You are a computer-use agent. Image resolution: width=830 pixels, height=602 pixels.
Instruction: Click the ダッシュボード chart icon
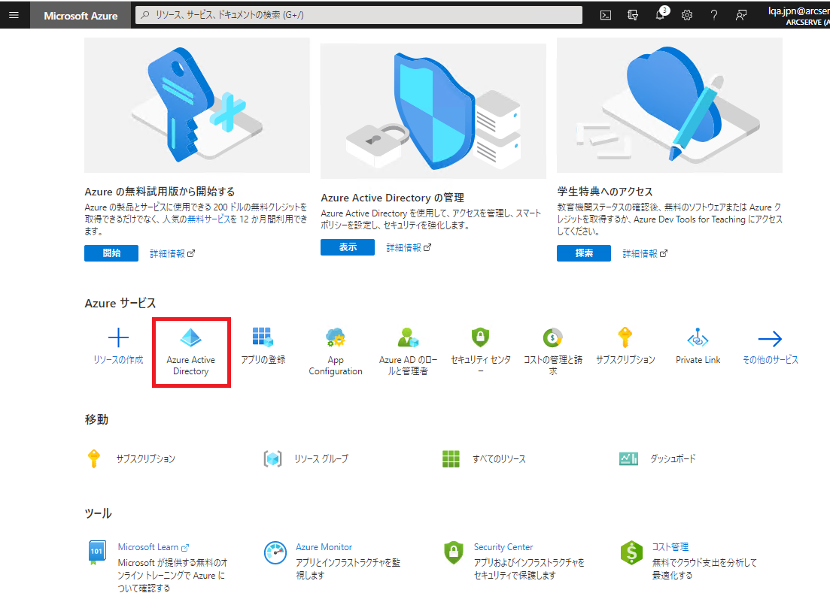coord(629,458)
